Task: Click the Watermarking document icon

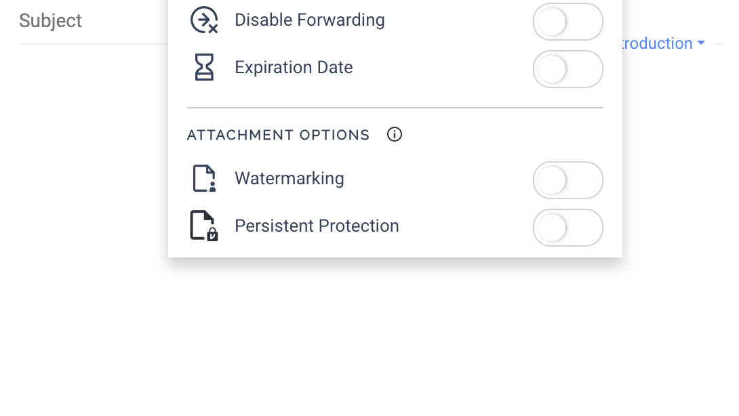Action: [204, 178]
